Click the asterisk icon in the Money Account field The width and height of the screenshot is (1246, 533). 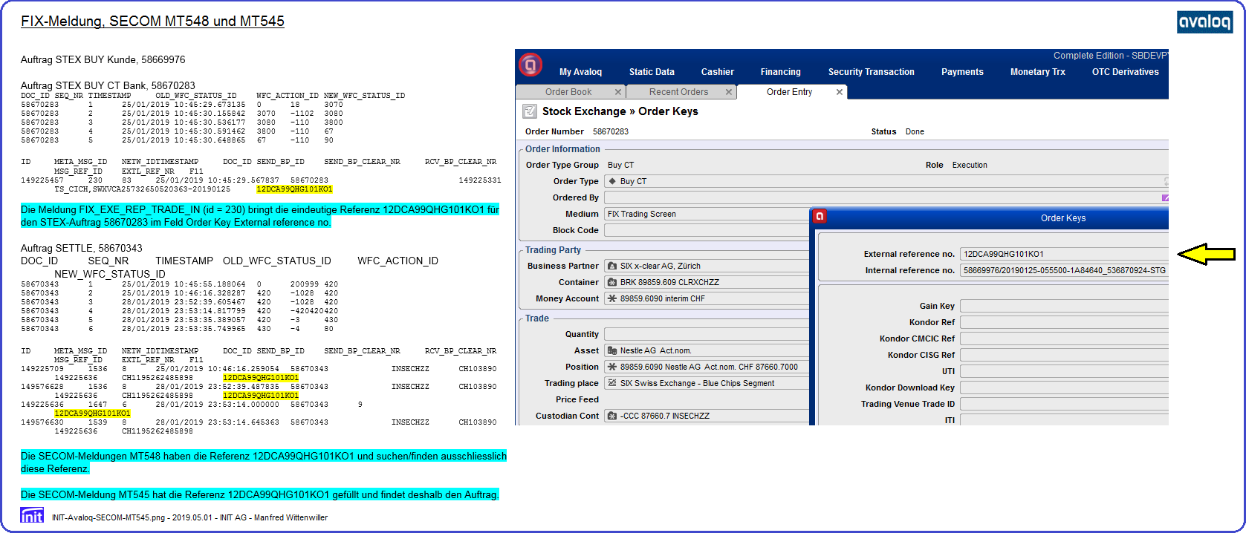tap(612, 298)
